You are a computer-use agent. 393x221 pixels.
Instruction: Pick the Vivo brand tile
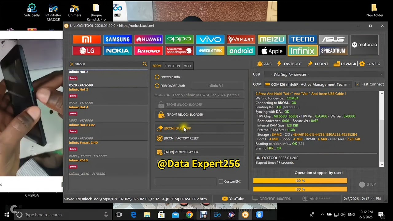click(x=210, y=39)
